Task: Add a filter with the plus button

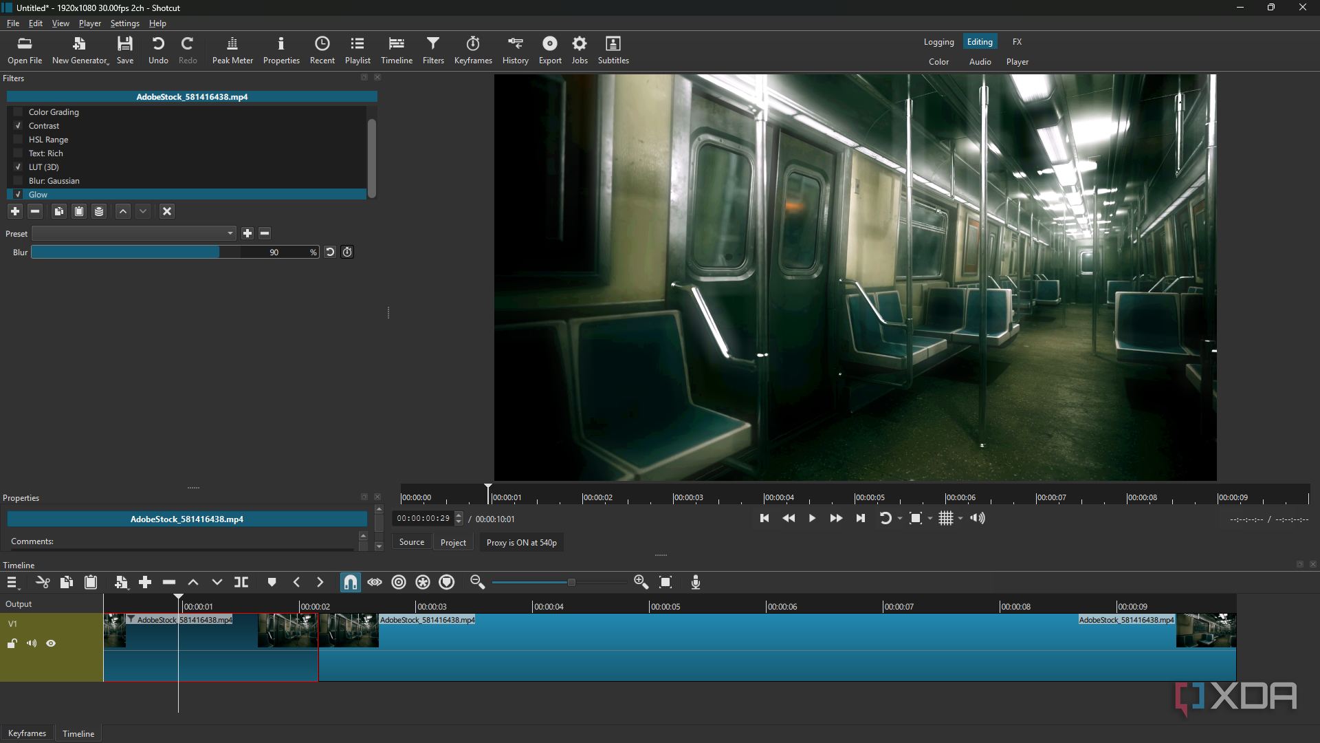Action: pos(15,211)
